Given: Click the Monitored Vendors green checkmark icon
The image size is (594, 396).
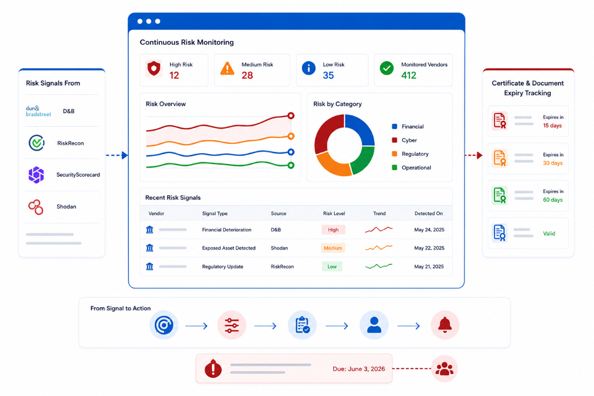Looking at the screenshot, I should (387, 68).
